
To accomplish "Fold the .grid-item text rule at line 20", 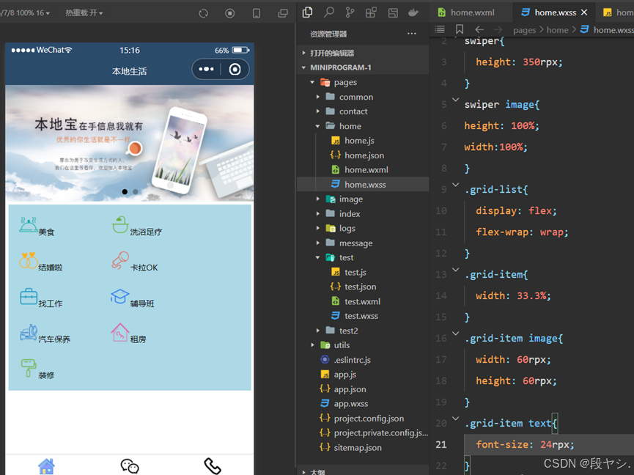I will coord(455,419).
